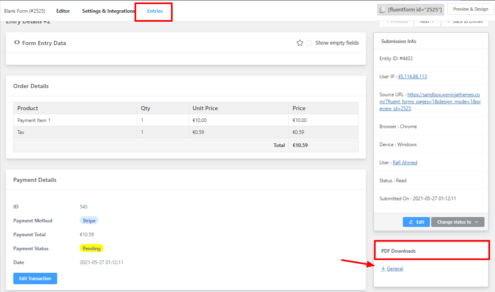Click the download arrow icon for General PDF

click(383, 269)
